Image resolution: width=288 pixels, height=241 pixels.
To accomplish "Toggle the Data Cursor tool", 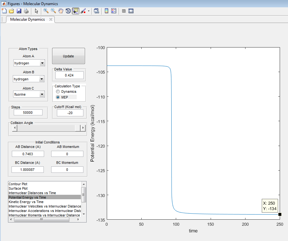I will (x=76, y=11).
